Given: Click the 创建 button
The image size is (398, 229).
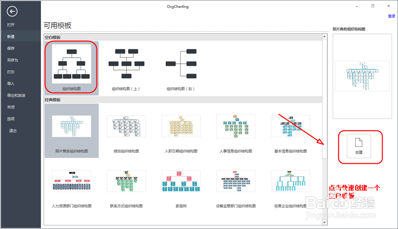Looking at the screenshot, I should click(x=359, y=146).
